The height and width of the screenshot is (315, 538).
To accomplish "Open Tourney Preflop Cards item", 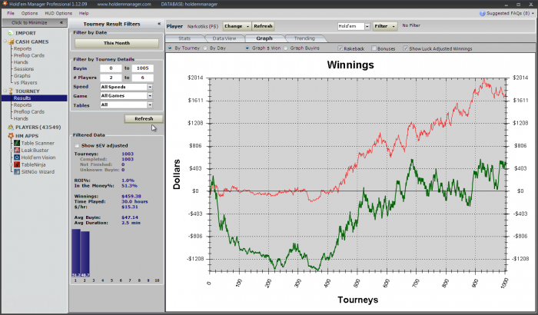I will (29, 112).
